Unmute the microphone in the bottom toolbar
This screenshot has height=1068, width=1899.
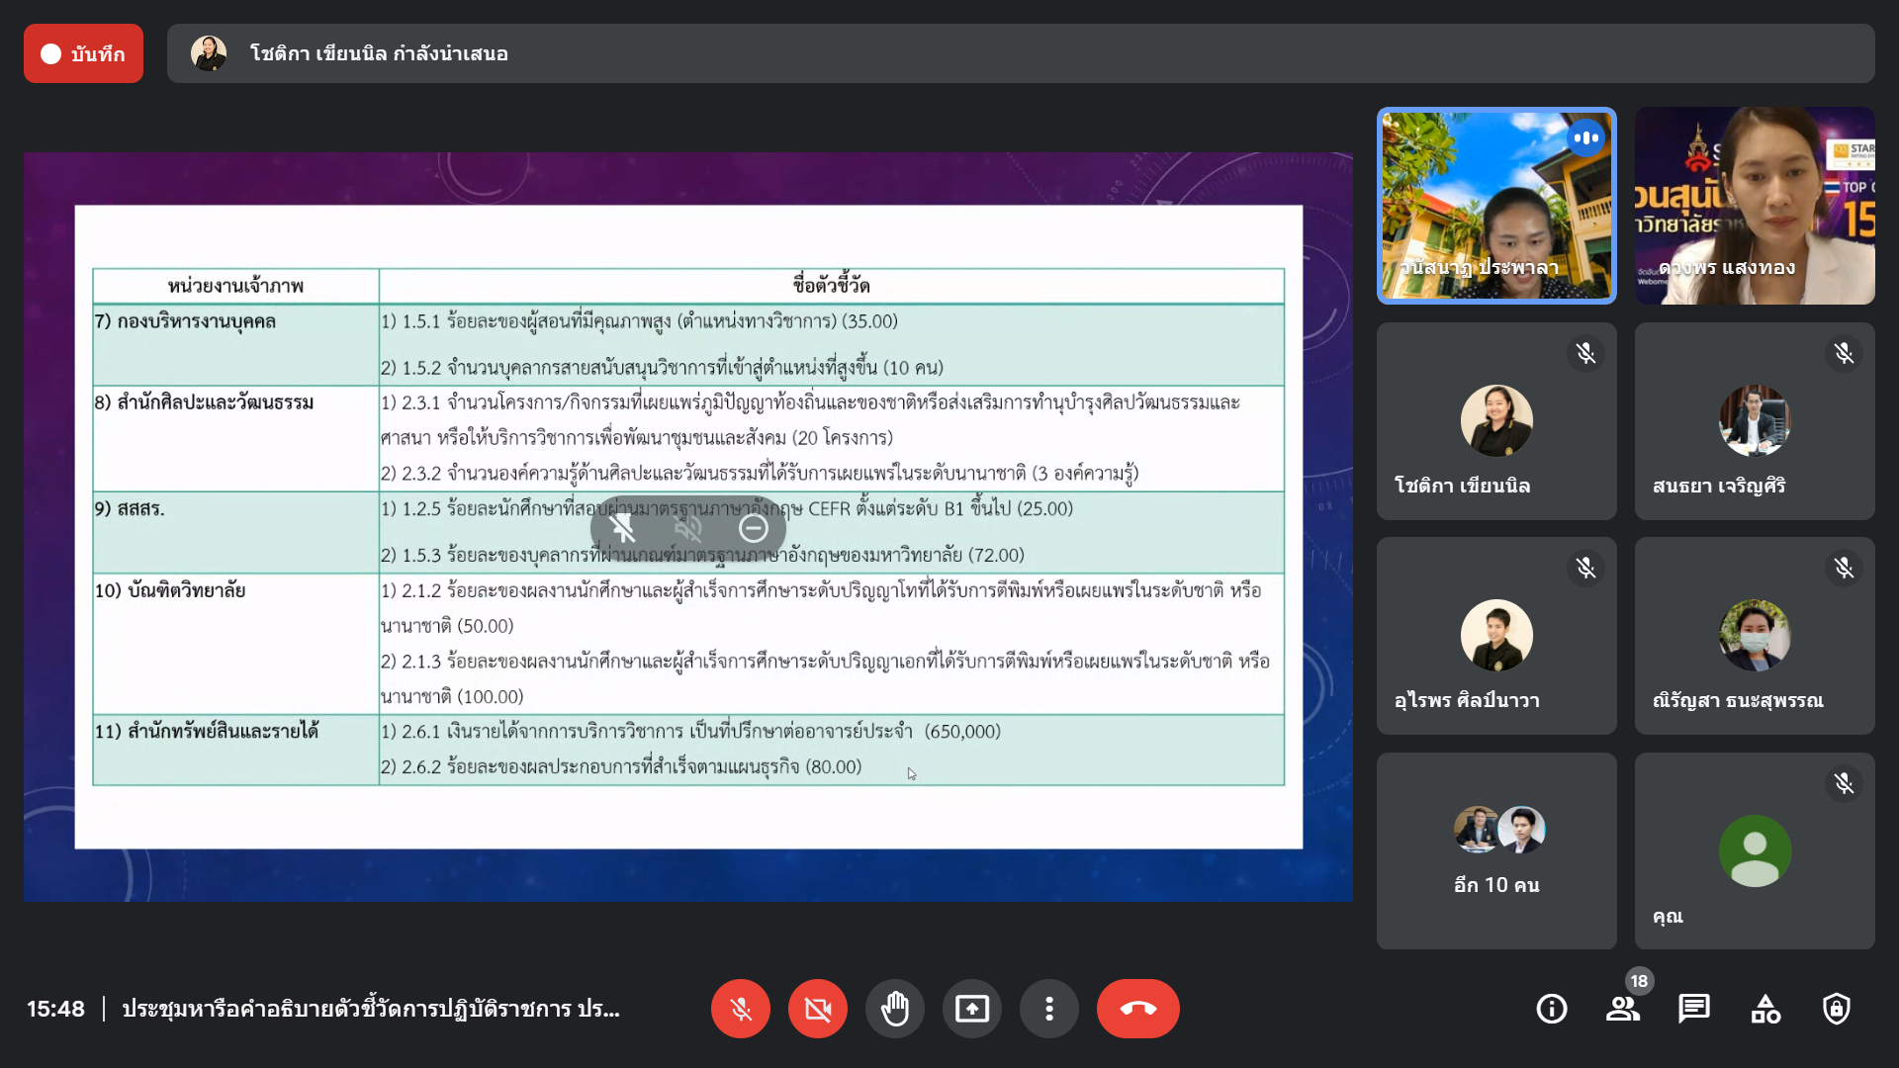coord(740,1009)
